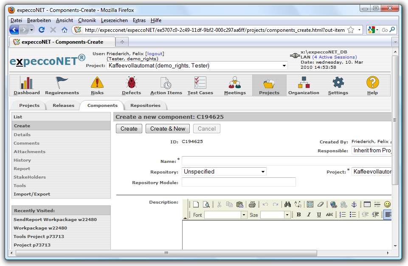Toggle bold formatting in description editor

tap(298, 215)
